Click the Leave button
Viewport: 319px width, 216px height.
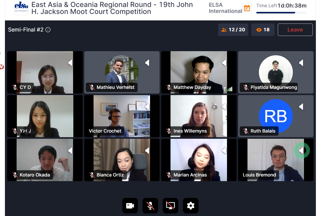[295, 30]
